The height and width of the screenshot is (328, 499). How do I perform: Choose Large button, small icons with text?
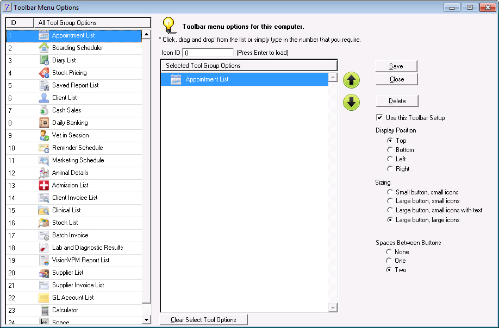390,210
